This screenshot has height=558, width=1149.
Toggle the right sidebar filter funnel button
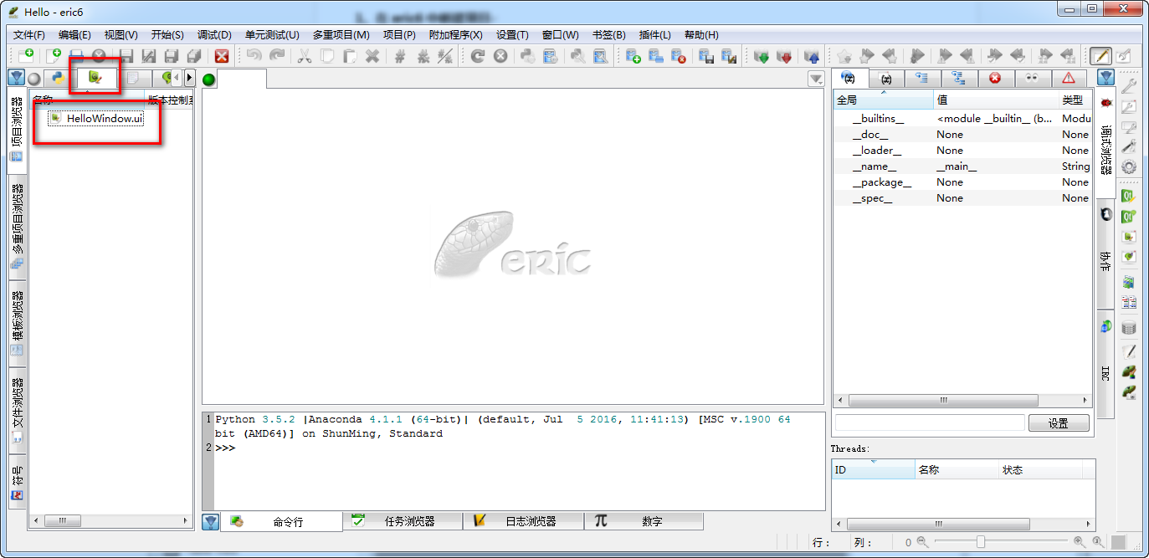1106,78
